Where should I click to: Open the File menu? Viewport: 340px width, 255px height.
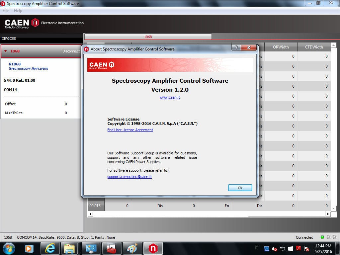click(x=5, y=10)
